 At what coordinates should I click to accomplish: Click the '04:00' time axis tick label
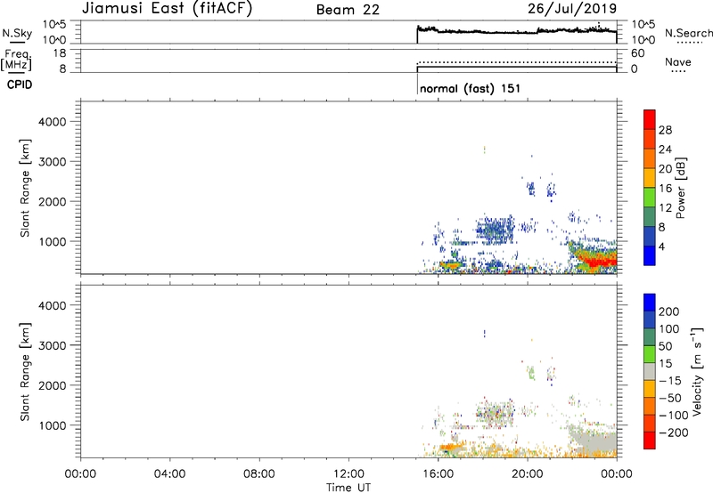pyautogui.click(x=169, y=474)
